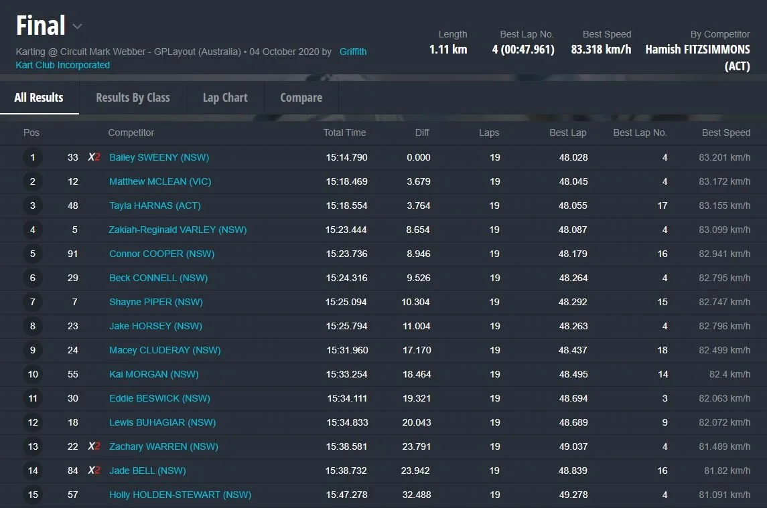767x508 pixels.
Task: Click best lap time 48.689
Action: click(x=573, y=422)
